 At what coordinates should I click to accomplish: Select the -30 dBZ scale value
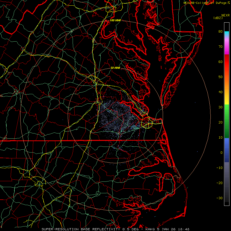tap(219, 198)
